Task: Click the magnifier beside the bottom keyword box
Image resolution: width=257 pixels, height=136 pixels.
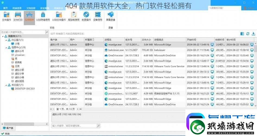Action: 98,126
